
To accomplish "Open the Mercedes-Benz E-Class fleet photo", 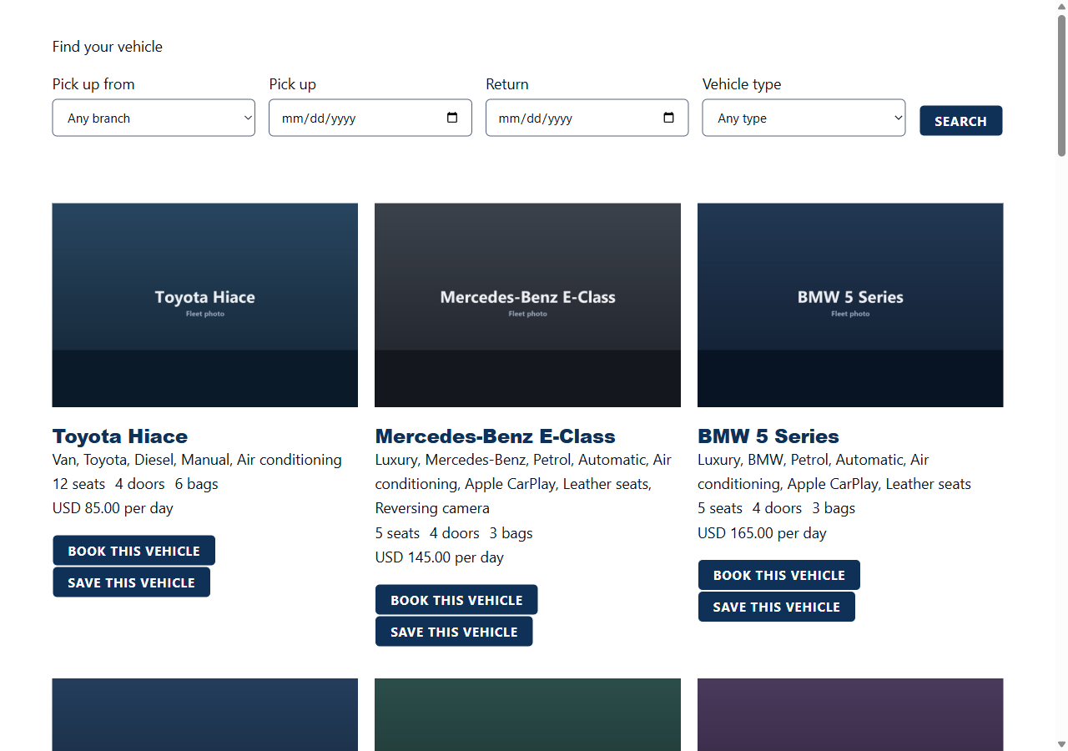I will pos(527,305).
